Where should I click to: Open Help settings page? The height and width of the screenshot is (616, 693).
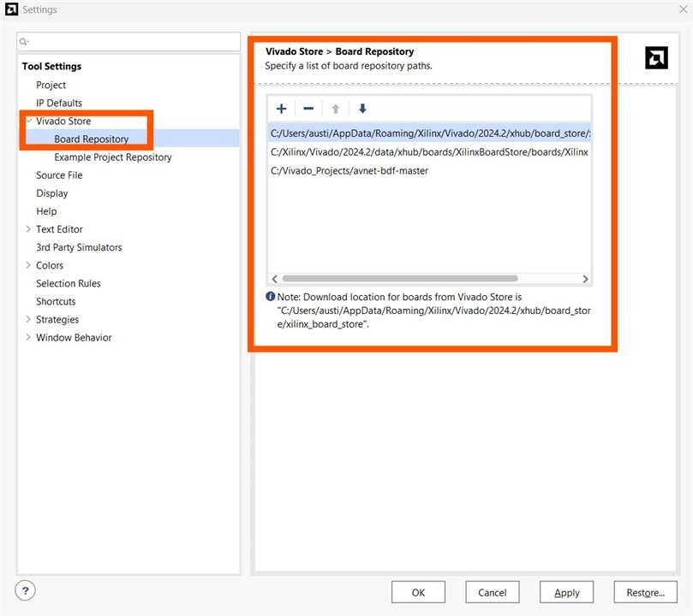pyautogui.click(x=46, y=211)
